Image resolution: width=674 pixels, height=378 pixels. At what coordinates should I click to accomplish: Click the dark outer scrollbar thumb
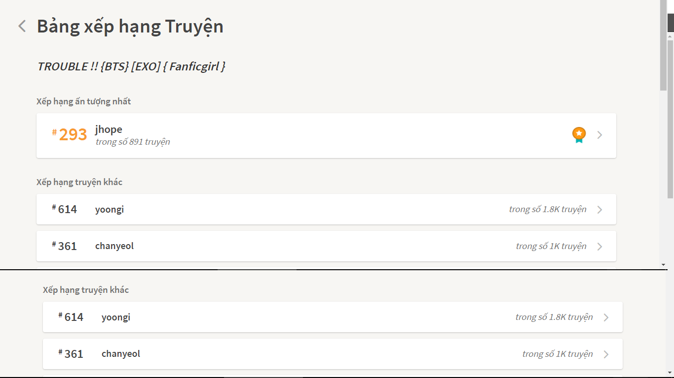point(671,23)
